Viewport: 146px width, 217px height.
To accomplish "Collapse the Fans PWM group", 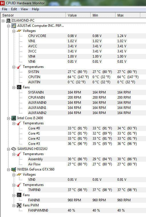I will tap(14, 206).
